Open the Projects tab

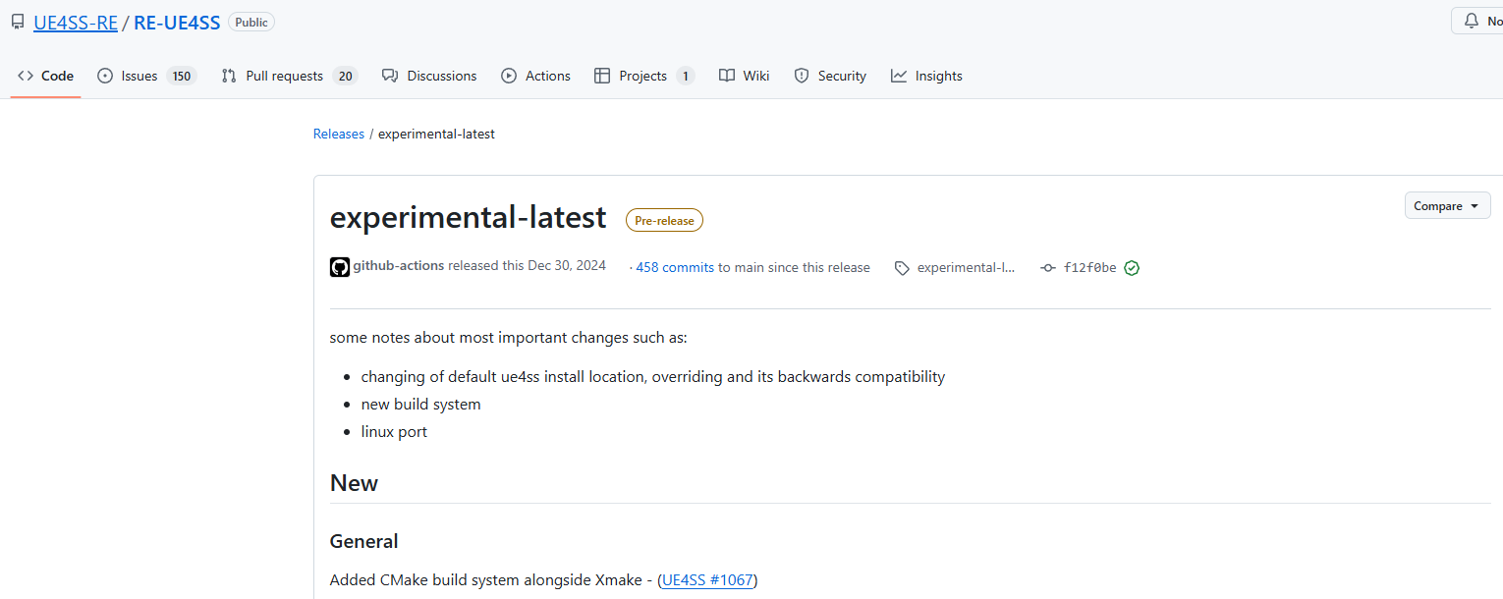click(644, 76)
